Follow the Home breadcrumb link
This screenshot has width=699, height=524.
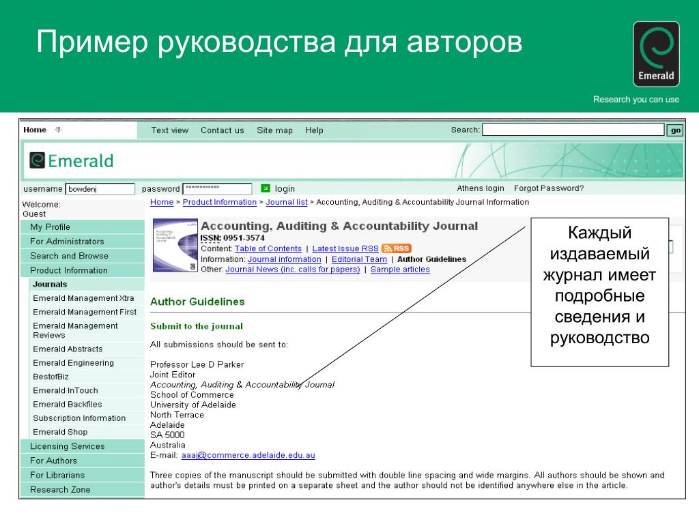tap(162, 202)
